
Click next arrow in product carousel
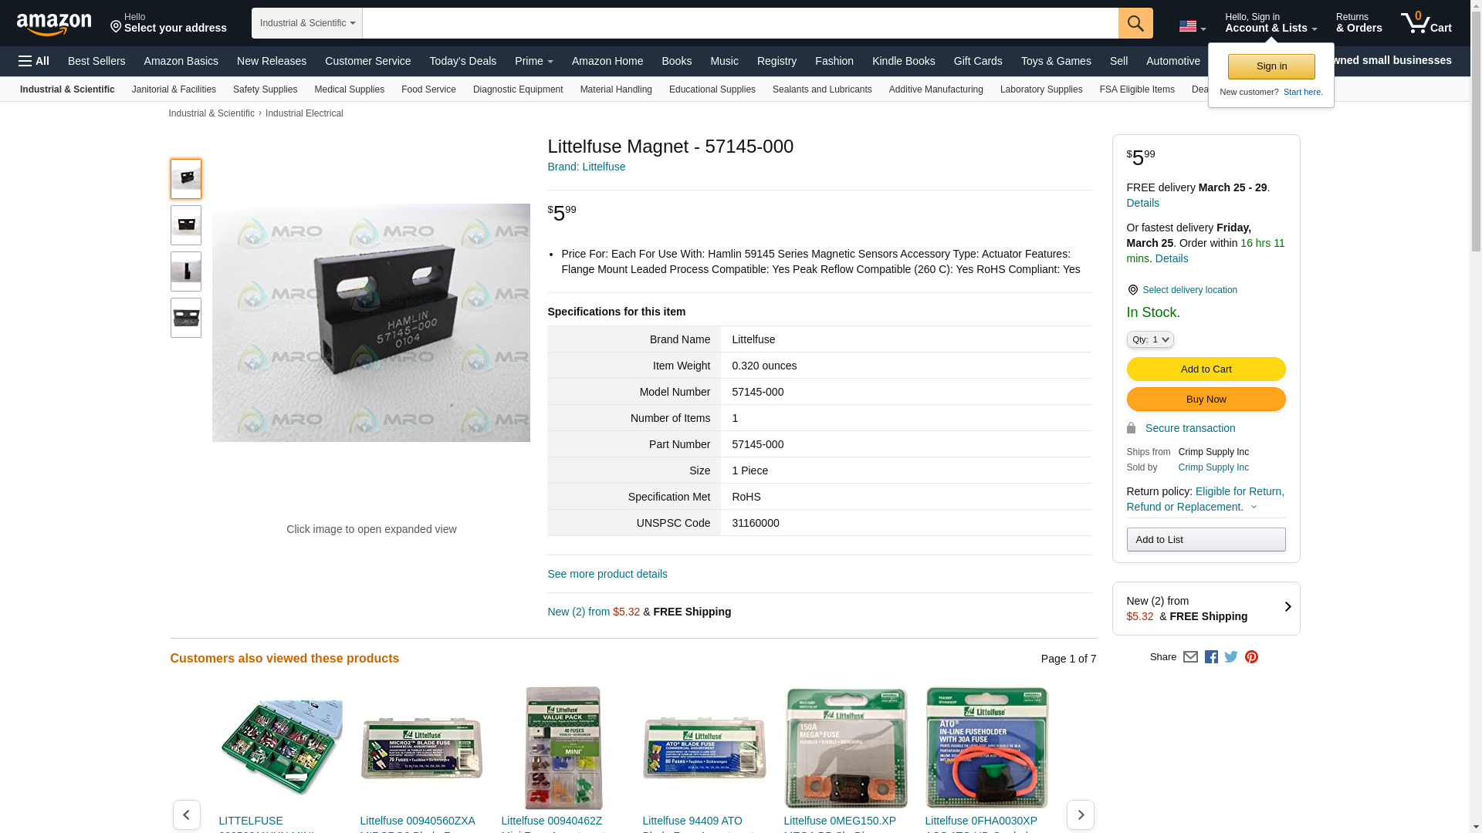(1080, 814)
